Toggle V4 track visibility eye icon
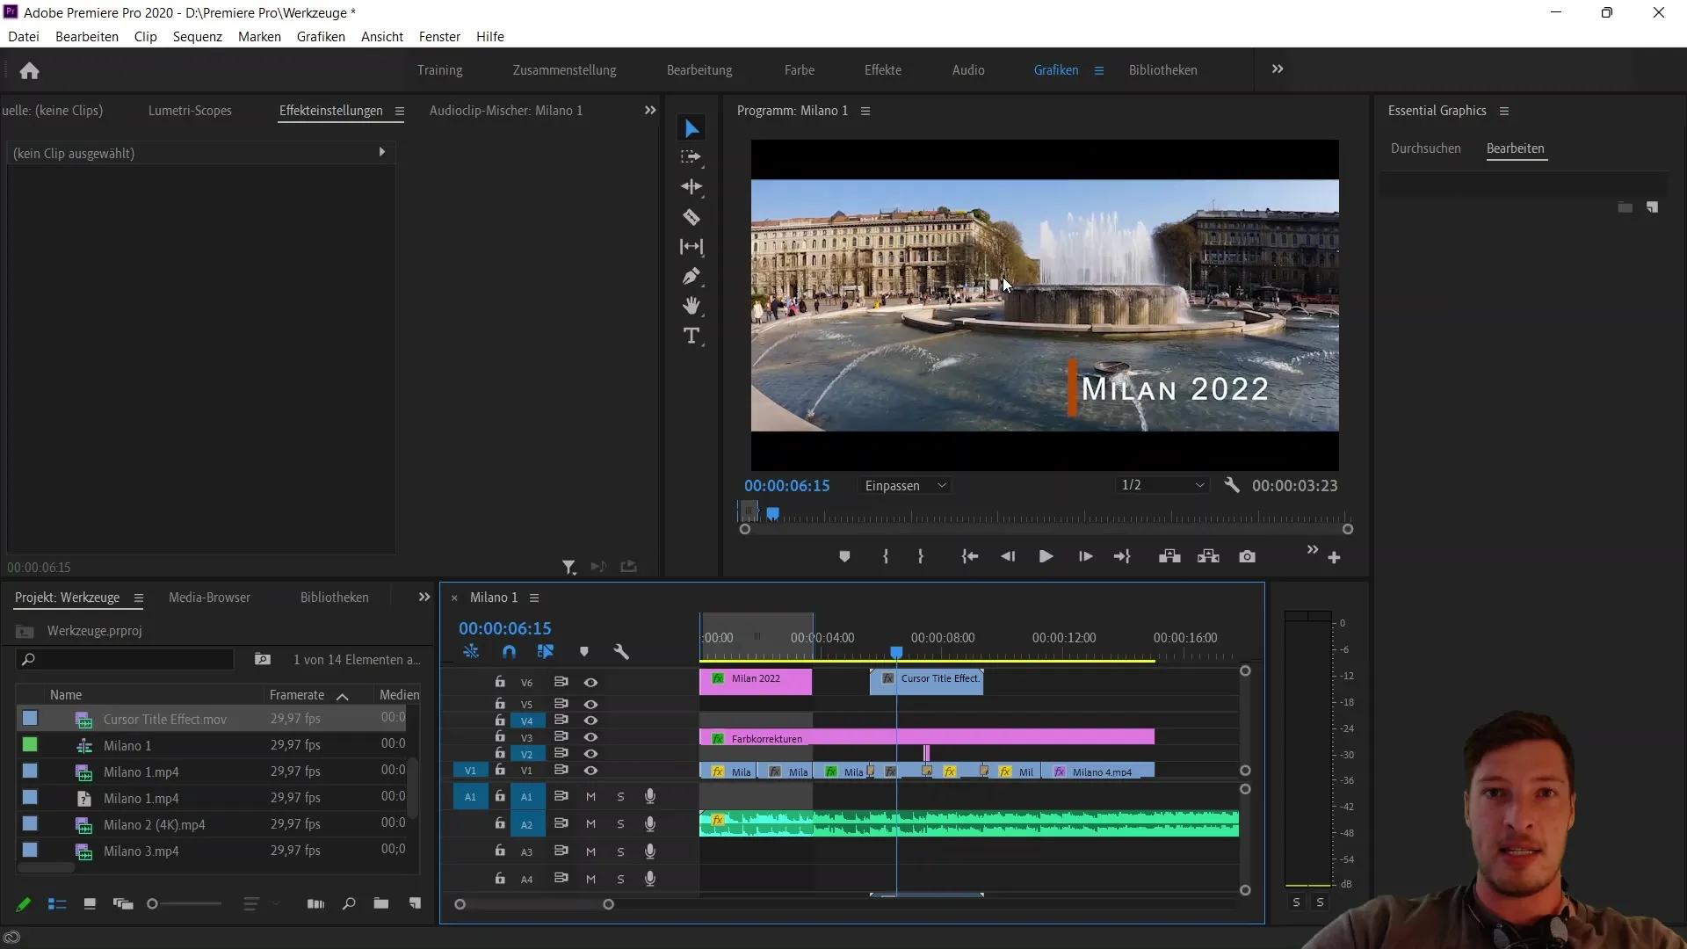 point(591,720)
